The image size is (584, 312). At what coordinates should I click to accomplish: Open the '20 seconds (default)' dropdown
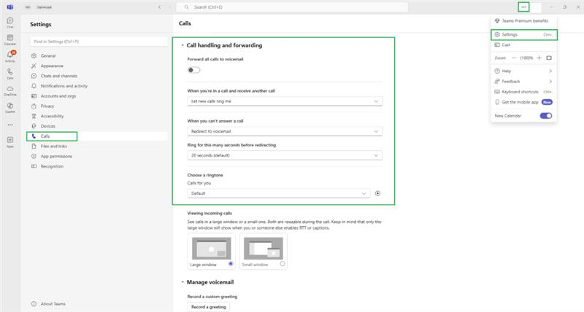coord(285,155)
